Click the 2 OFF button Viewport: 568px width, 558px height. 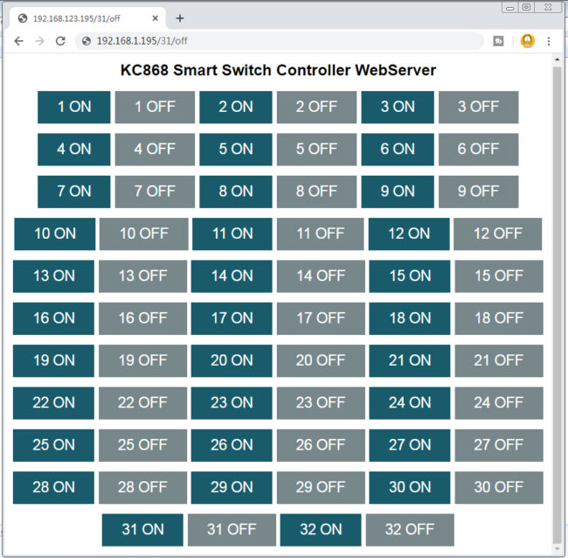point(316,108)
